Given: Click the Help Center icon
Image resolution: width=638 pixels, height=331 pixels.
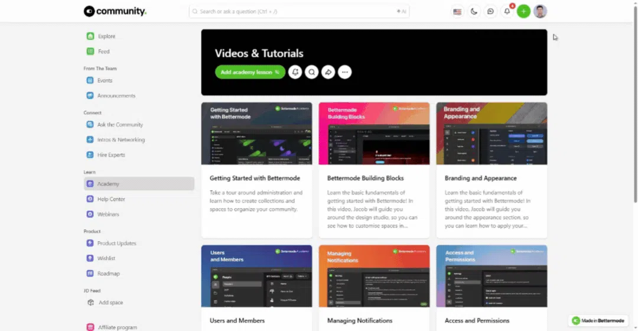Looking at the screenshot, I should click(x=90, y=199).
